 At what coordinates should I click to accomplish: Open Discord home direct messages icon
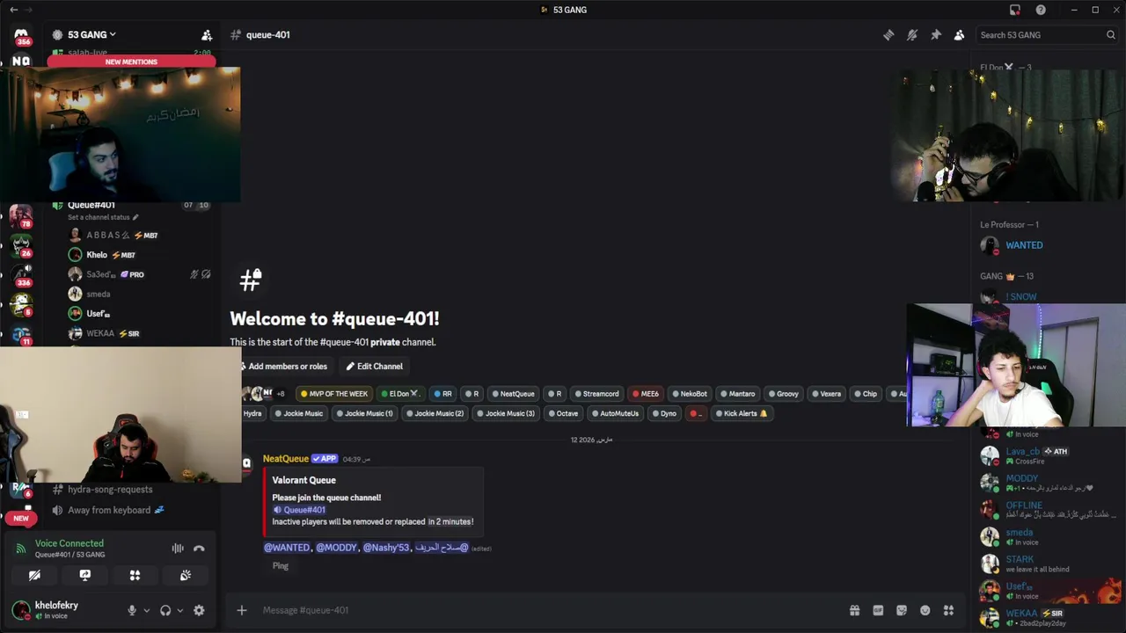coord(21,35)
